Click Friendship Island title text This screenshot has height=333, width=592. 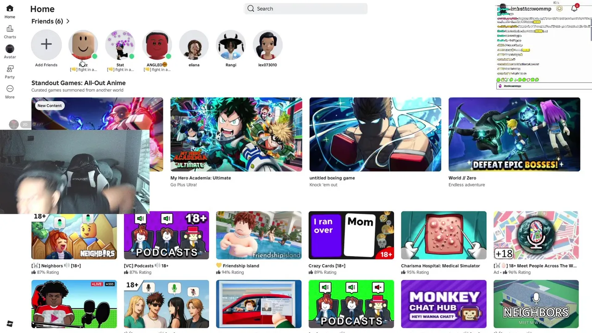click(241, 266)
